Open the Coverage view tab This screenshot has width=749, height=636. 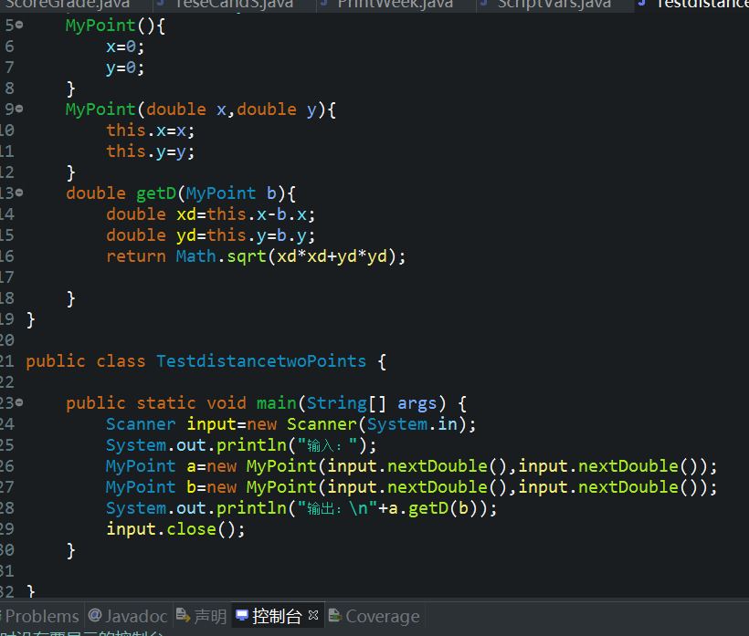click(374, 616)
